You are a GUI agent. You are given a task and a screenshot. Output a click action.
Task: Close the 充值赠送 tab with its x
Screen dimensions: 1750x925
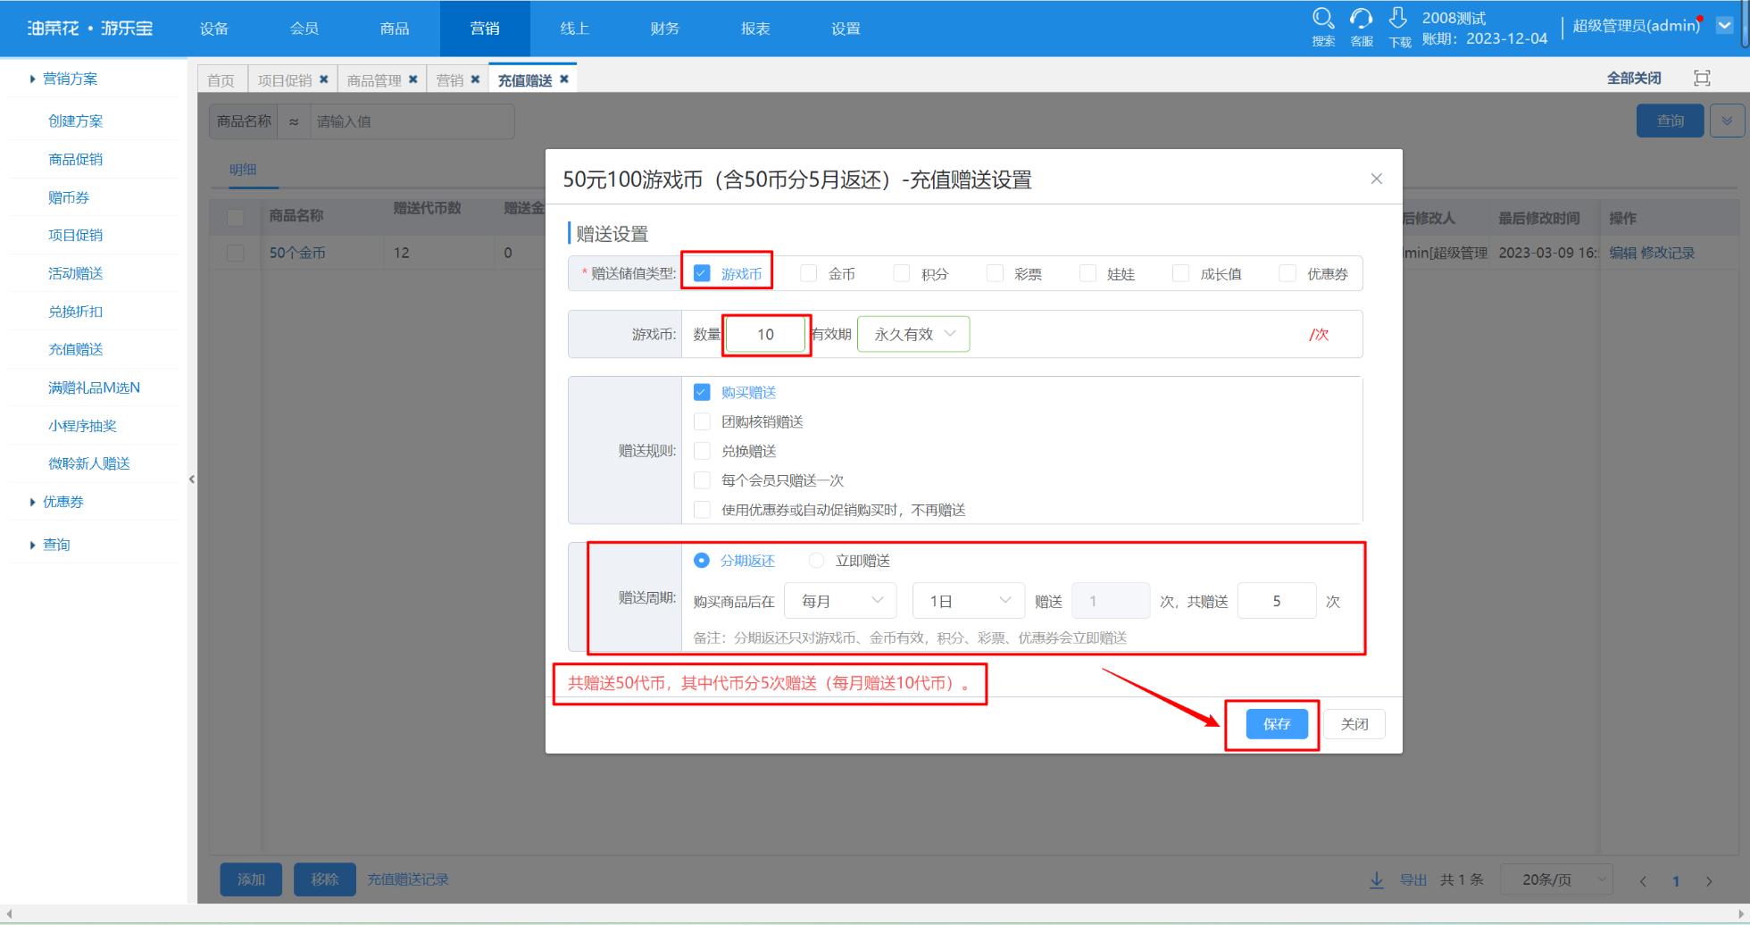[x=563, y=79]
